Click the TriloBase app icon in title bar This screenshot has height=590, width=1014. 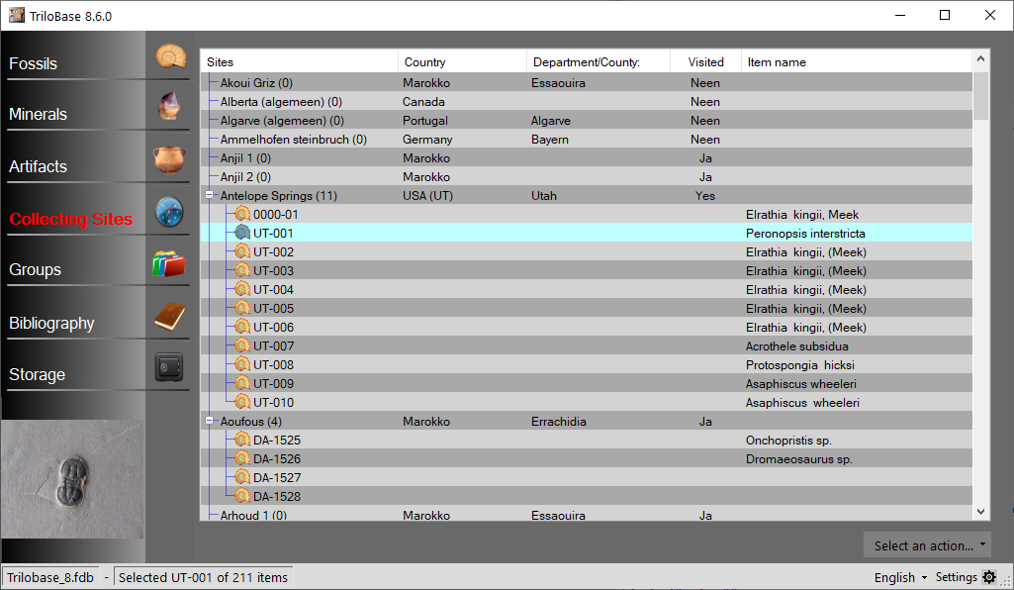[x=16, y=15]
